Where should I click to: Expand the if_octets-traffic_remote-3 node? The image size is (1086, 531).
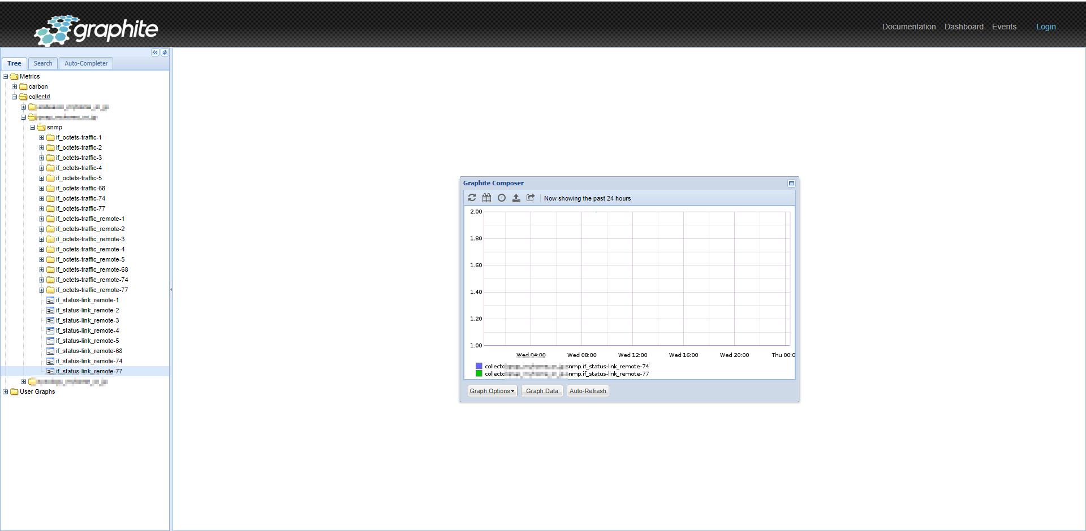(42, 239)
